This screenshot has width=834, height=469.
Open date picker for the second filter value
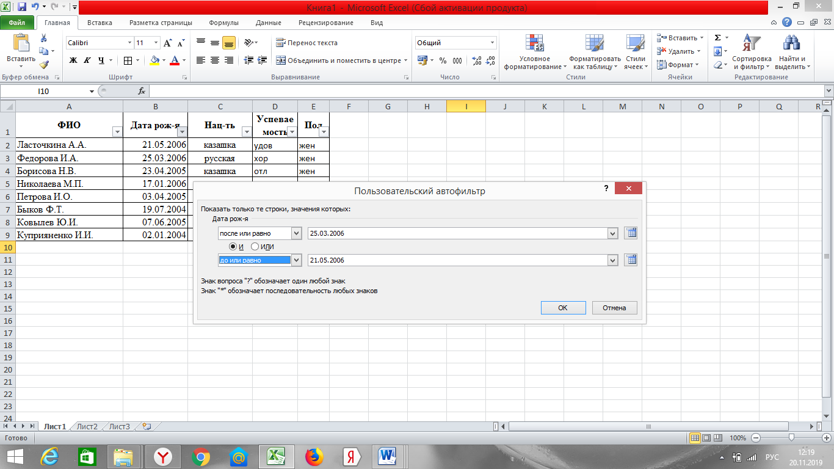coord(631,260)
